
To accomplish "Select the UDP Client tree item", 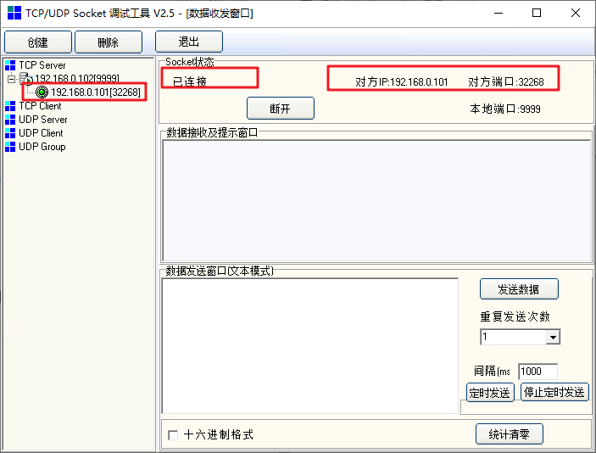I will (x=41, y=133).
